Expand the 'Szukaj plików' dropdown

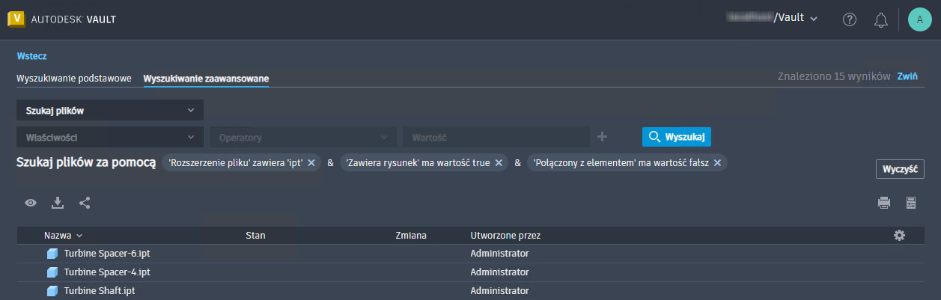(109, 111)
